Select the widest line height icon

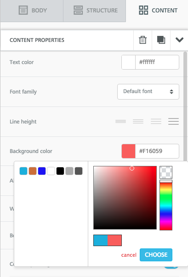click(x=174, y=122)
